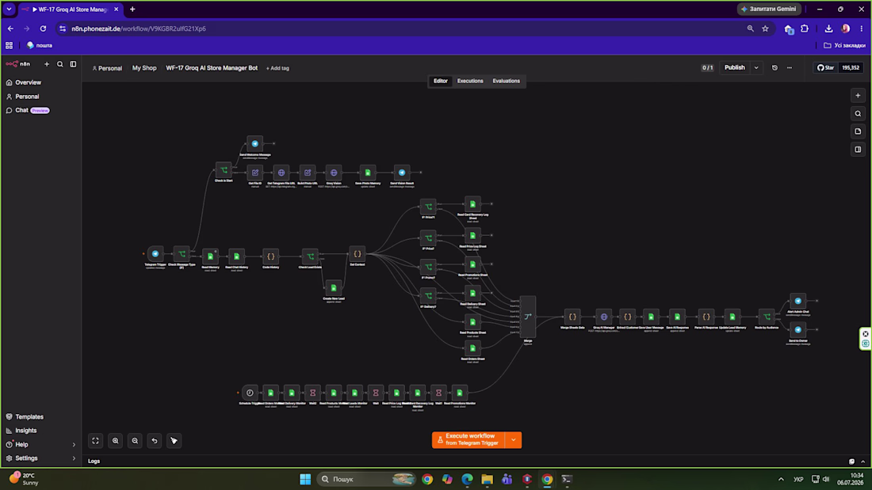
Task: Select the Groq AI Manager HTTP node
Action: tap(604, 317)
